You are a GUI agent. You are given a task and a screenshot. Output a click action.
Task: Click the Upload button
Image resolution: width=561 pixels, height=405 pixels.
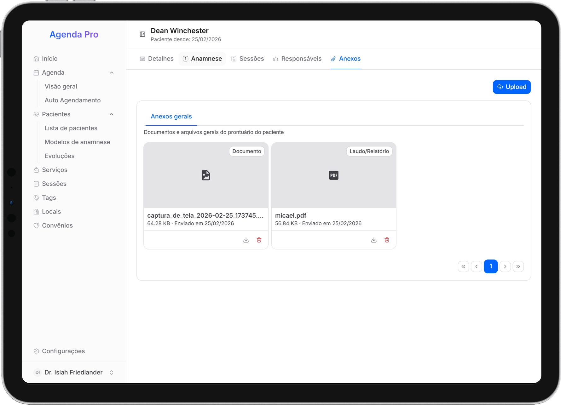point(512,87)
